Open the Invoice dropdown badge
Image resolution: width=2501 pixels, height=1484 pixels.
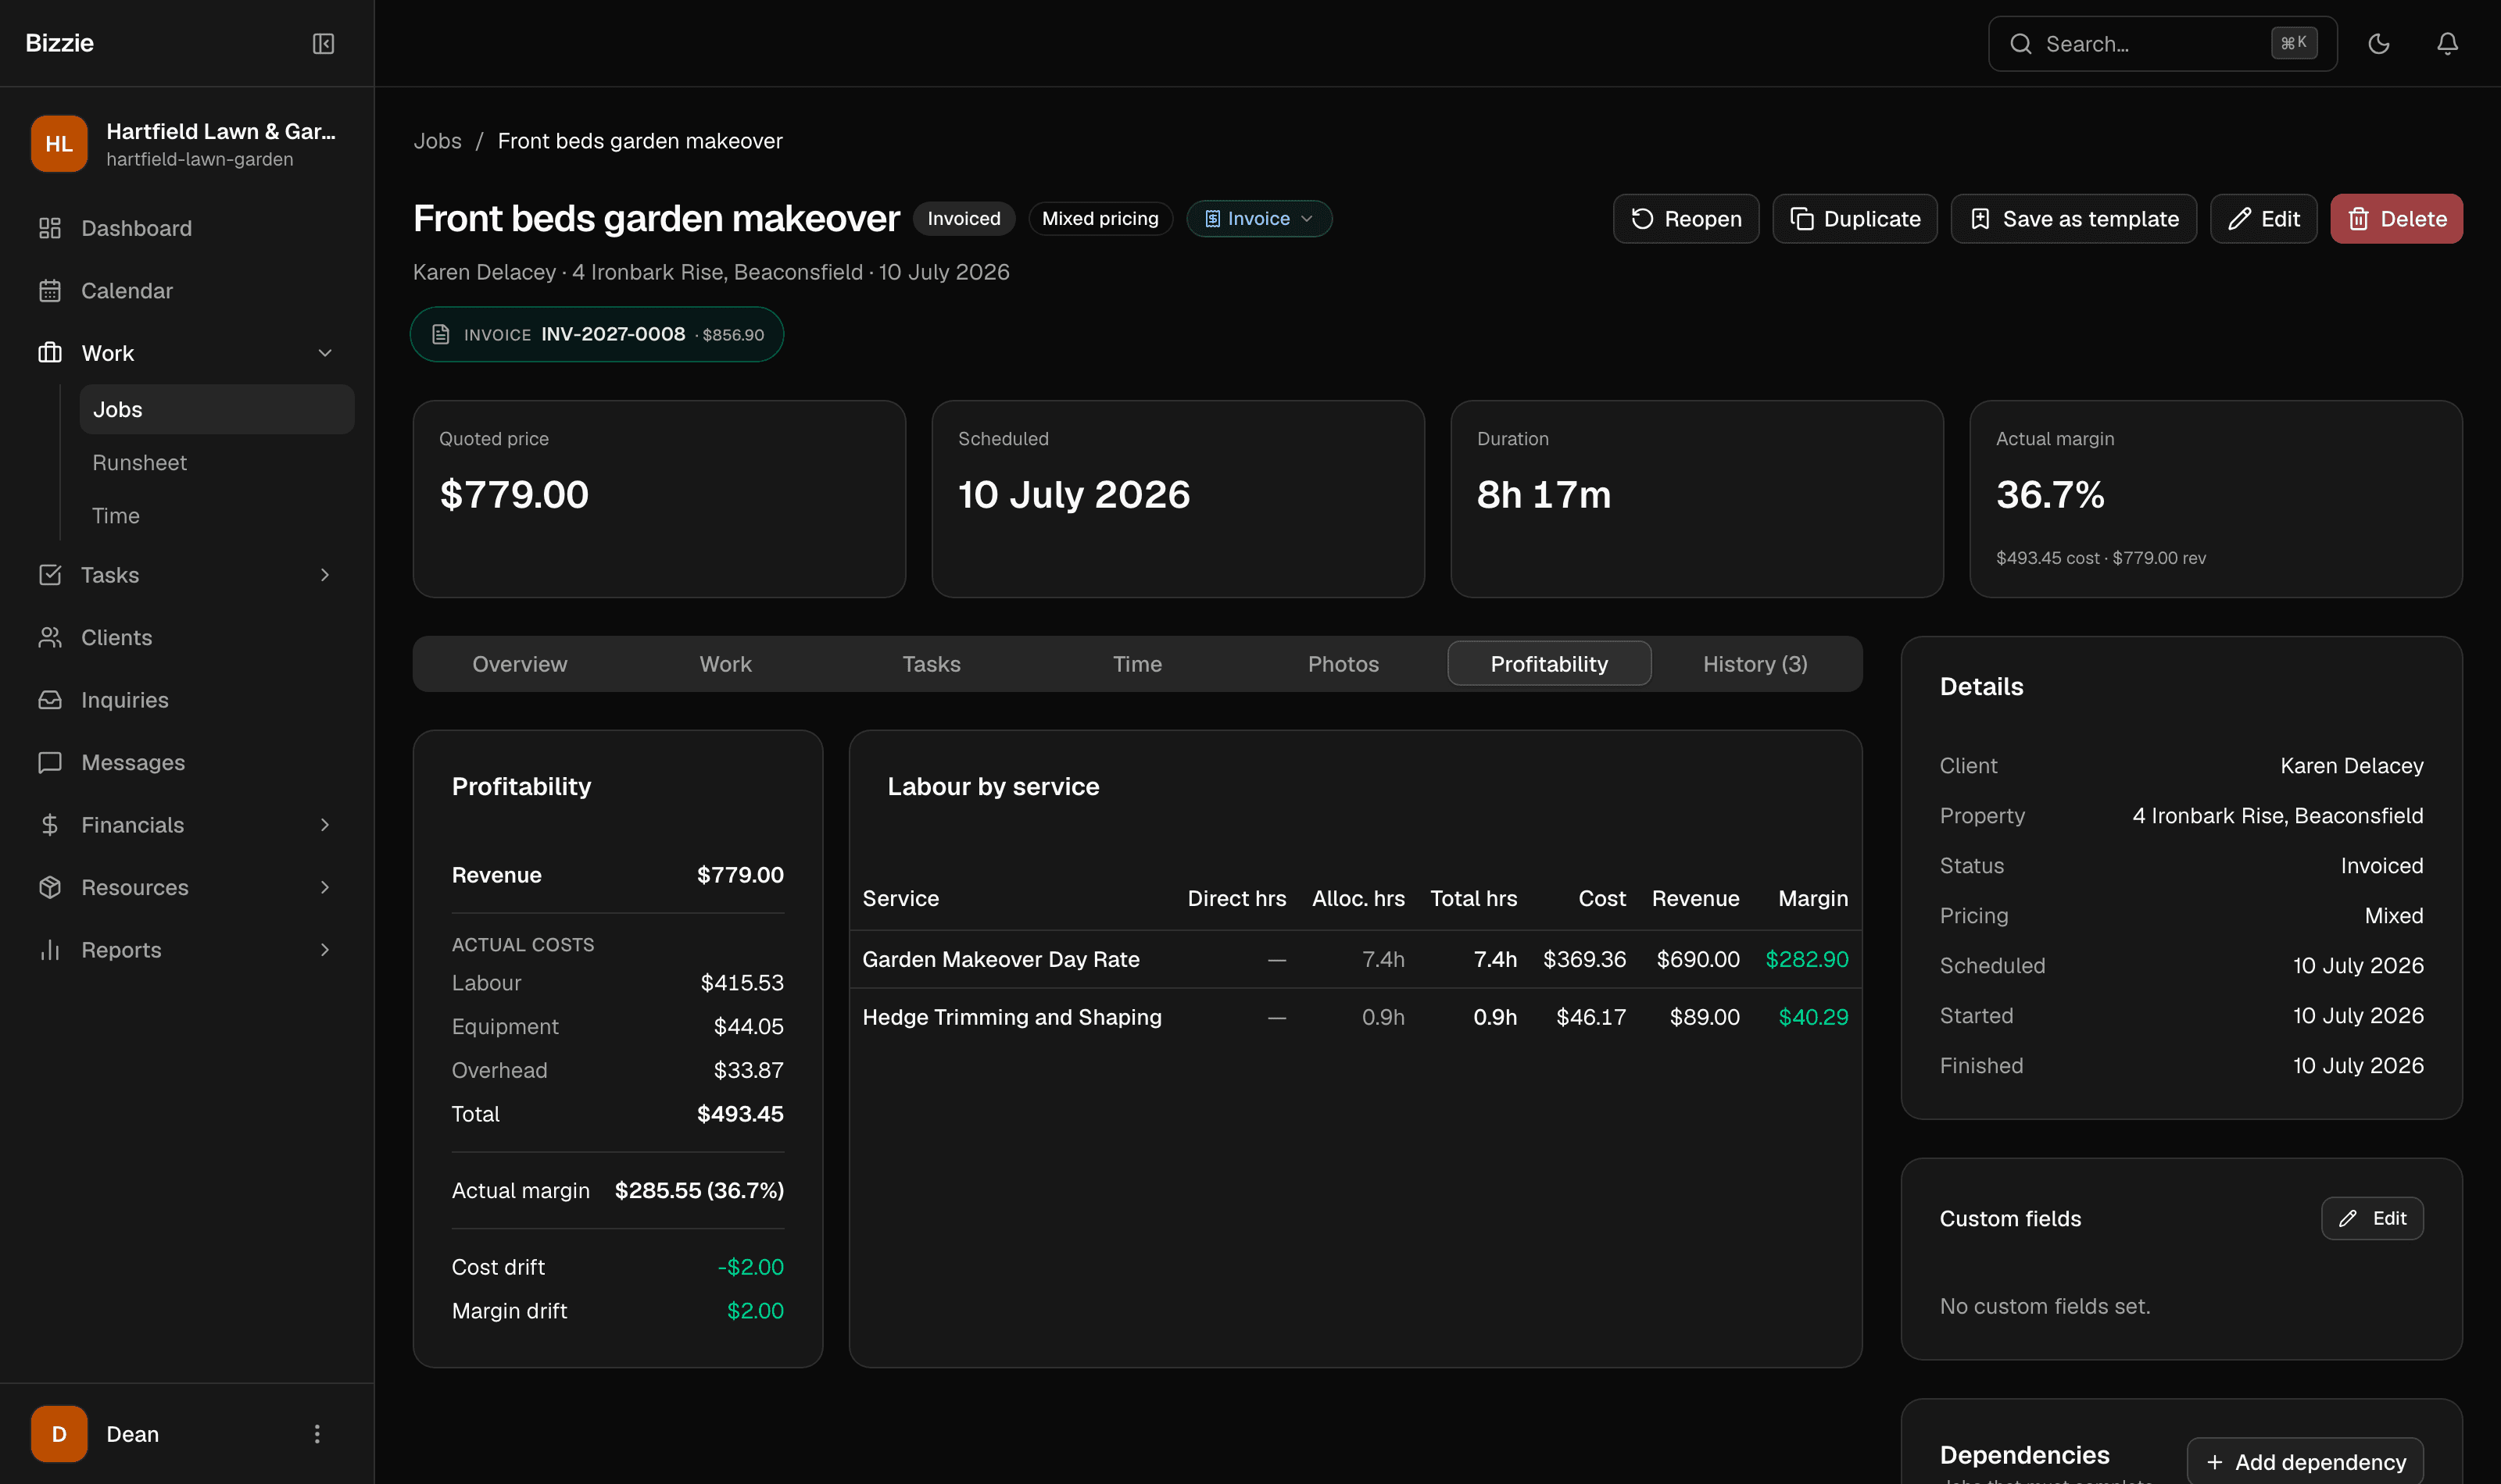click(1258, 219)
